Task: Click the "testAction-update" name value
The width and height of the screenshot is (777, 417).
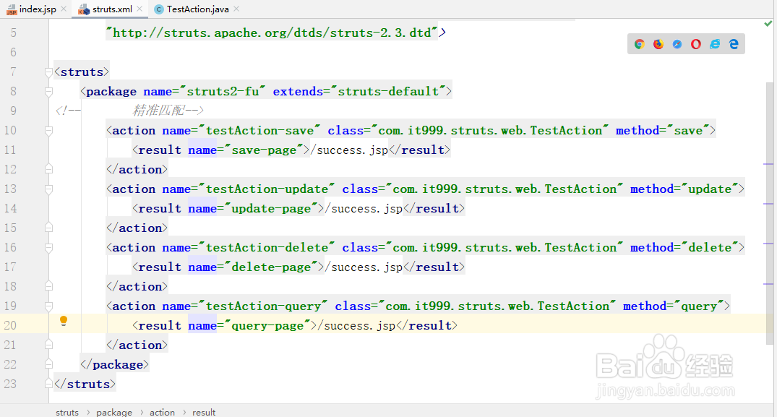Action: 267,189
